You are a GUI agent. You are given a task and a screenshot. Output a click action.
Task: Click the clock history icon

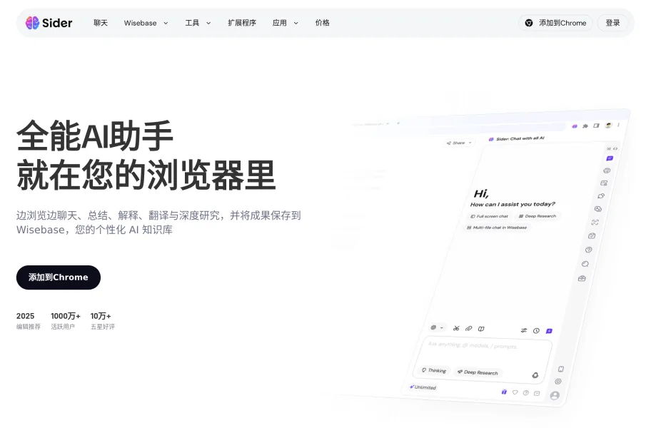pyautogui.click(x=536, y=330)
